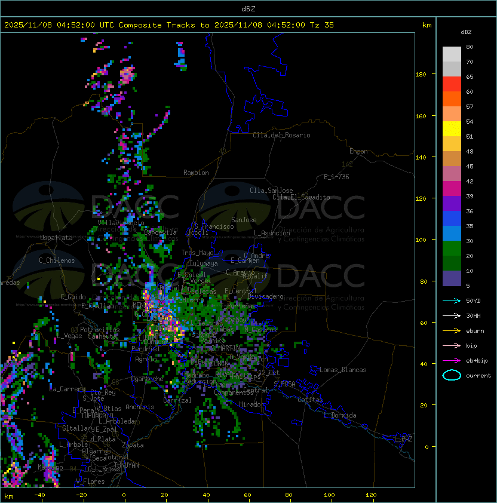This screenshot has height=503, width=497.
Task: Pick the bright yellow swatch between 54 and 51
Action: [452, 129]
